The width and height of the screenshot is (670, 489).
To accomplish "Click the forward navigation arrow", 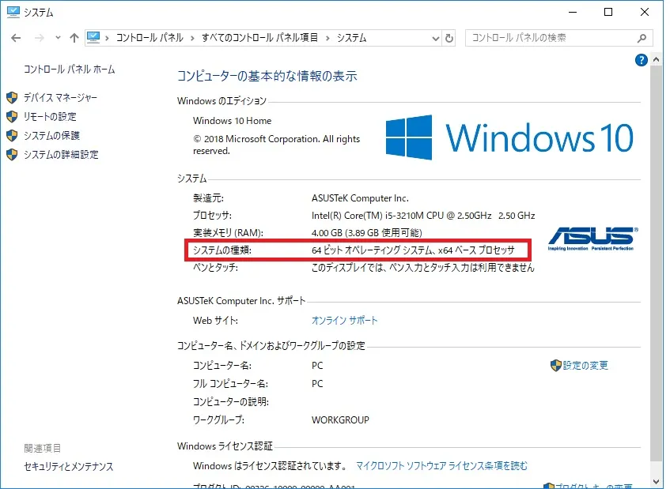I will pyautogui.click(x=40, y=38).
